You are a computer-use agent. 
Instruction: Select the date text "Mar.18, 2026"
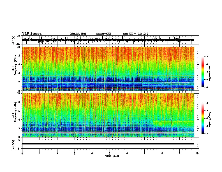tap(78, 34)
